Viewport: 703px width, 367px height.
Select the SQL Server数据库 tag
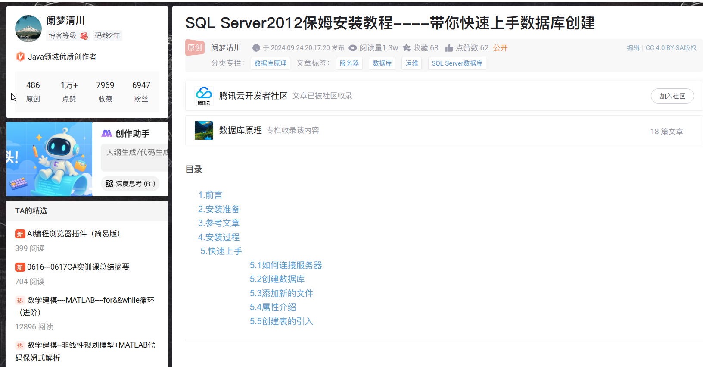click(x=457, y=63)
